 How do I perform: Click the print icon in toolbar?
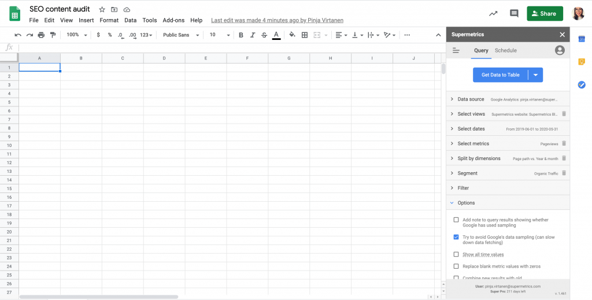[41, 35]
